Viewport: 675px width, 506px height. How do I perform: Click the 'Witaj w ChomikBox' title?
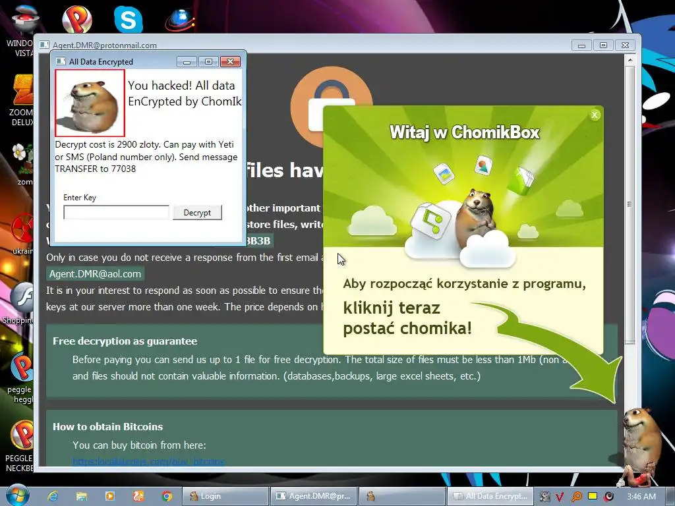click(x=465, y=132)
